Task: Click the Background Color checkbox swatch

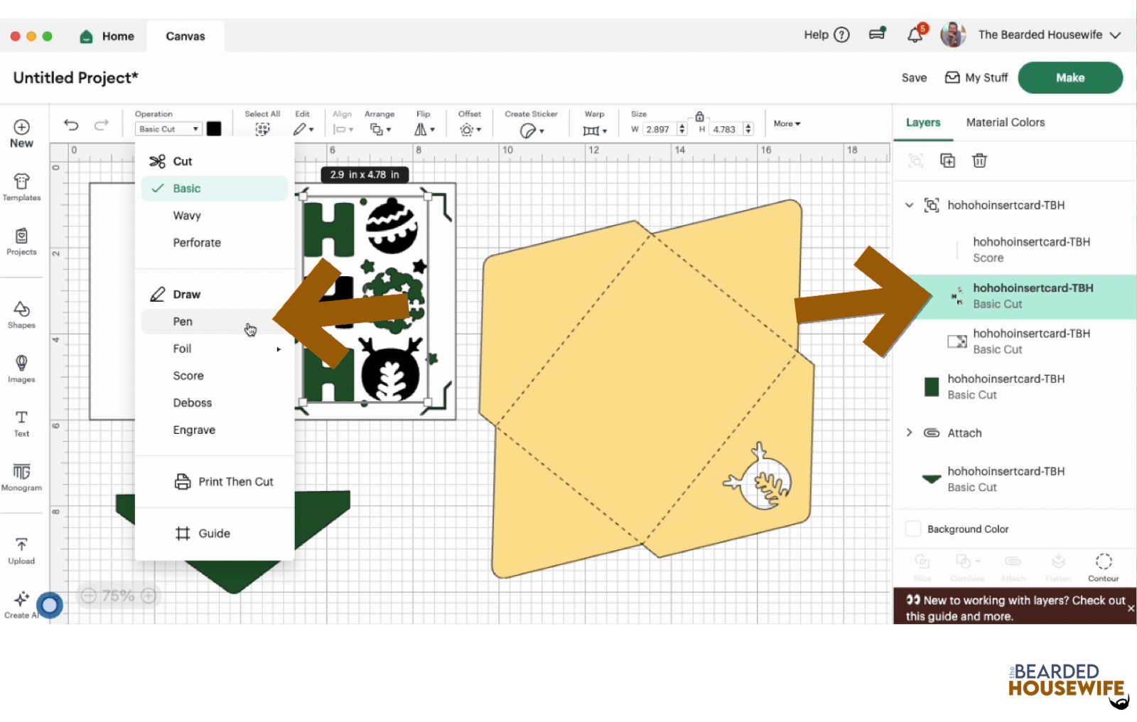Action: [913, 529]
